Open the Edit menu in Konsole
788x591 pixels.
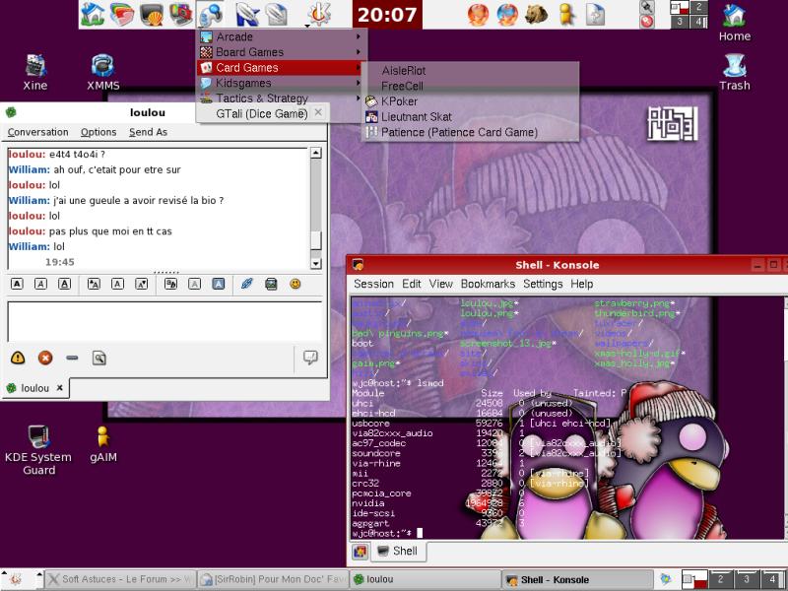click(412, 284)
